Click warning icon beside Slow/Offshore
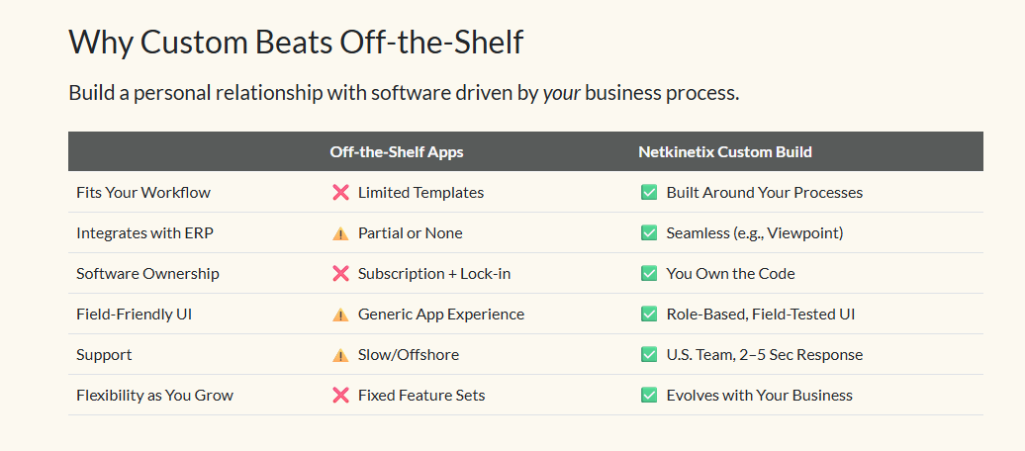 tap(340, 355)
